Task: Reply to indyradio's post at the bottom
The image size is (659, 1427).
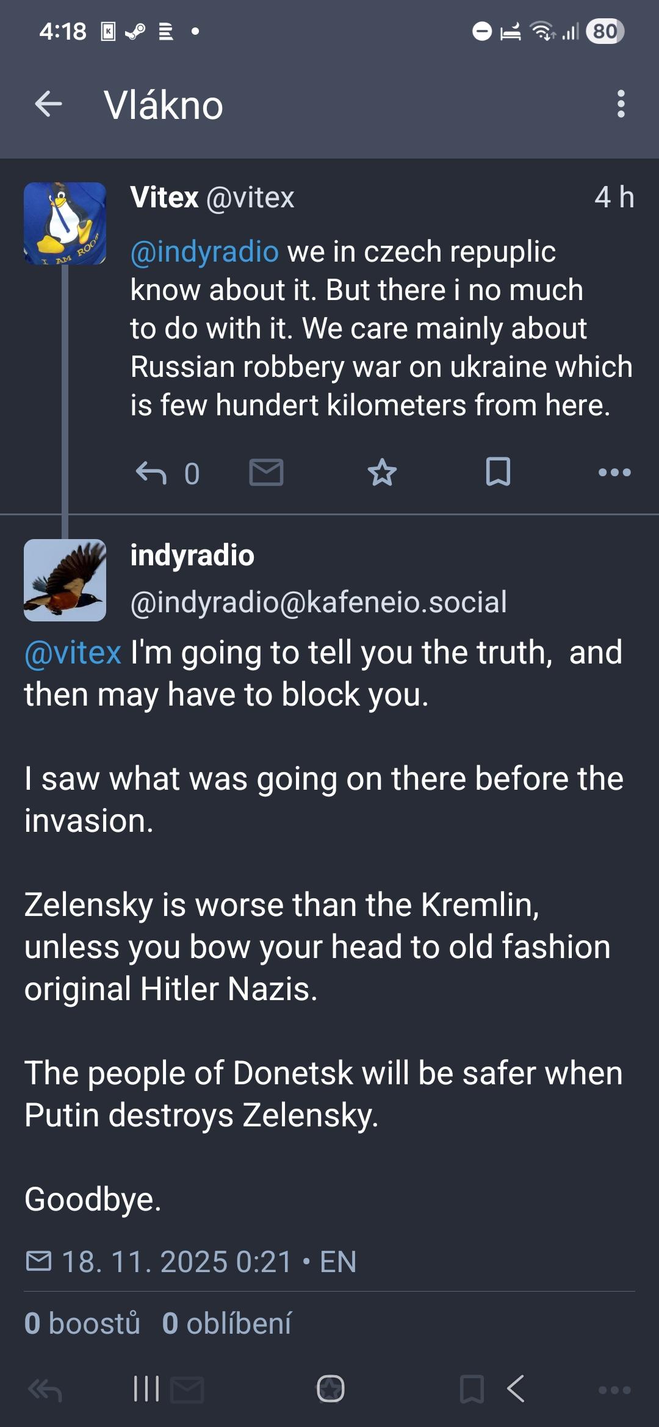Action: pyautogui.click(x=45, y=1390)
